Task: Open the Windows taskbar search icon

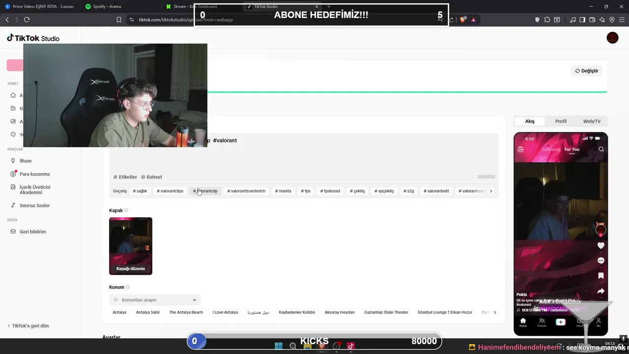Action: 293,346
